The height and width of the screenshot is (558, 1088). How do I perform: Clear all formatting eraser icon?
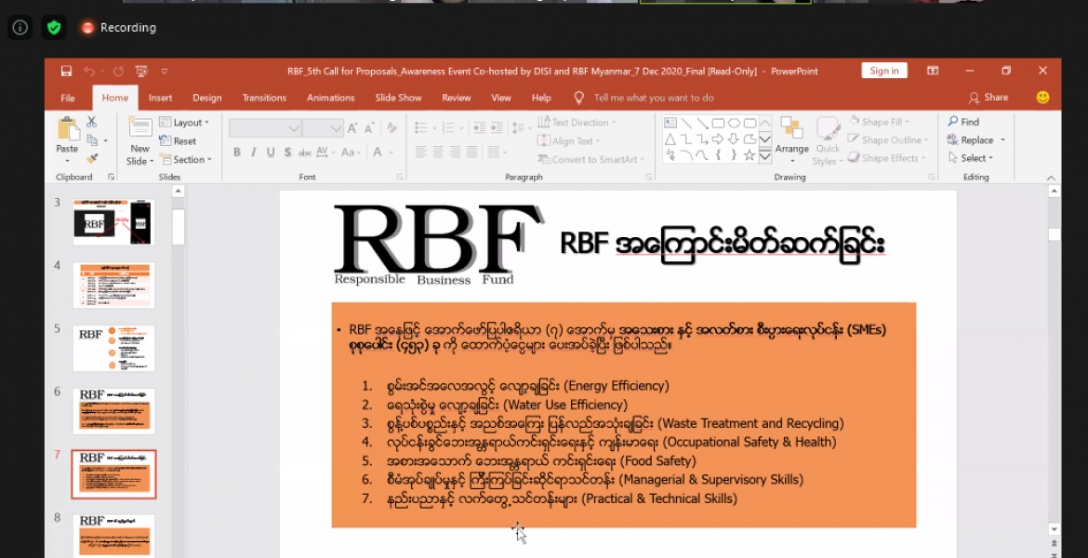(392, 128)
